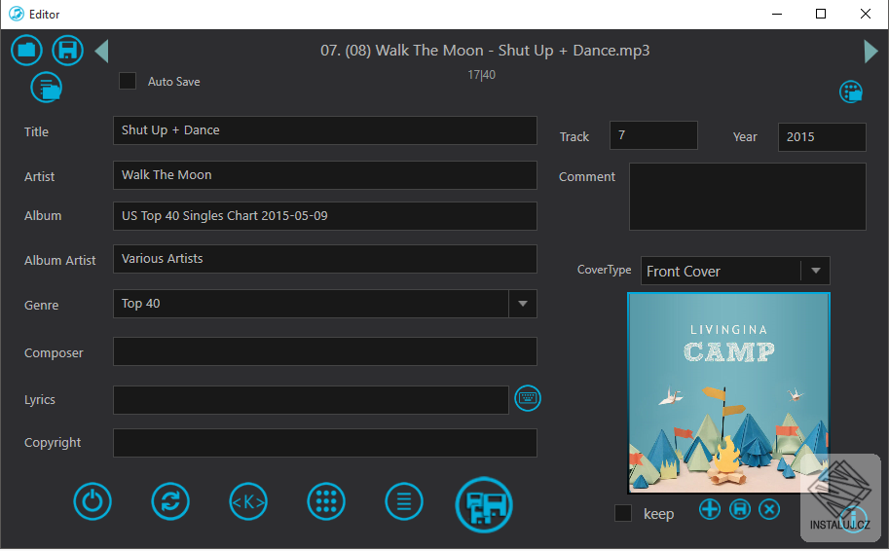This screenshot has width=889, height=551.
Task: Click the Artist field Walk The Moon
Action: (x=325, y=175)
